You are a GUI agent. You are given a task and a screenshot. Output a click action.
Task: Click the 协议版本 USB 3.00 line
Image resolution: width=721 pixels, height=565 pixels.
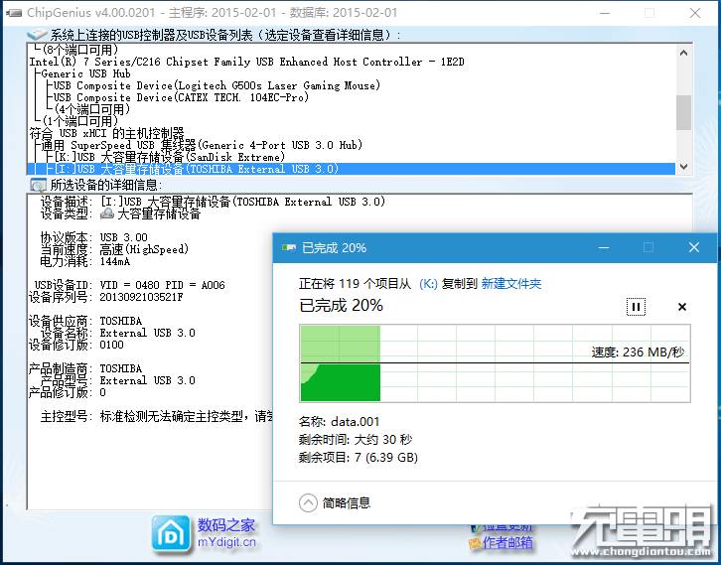93,237
